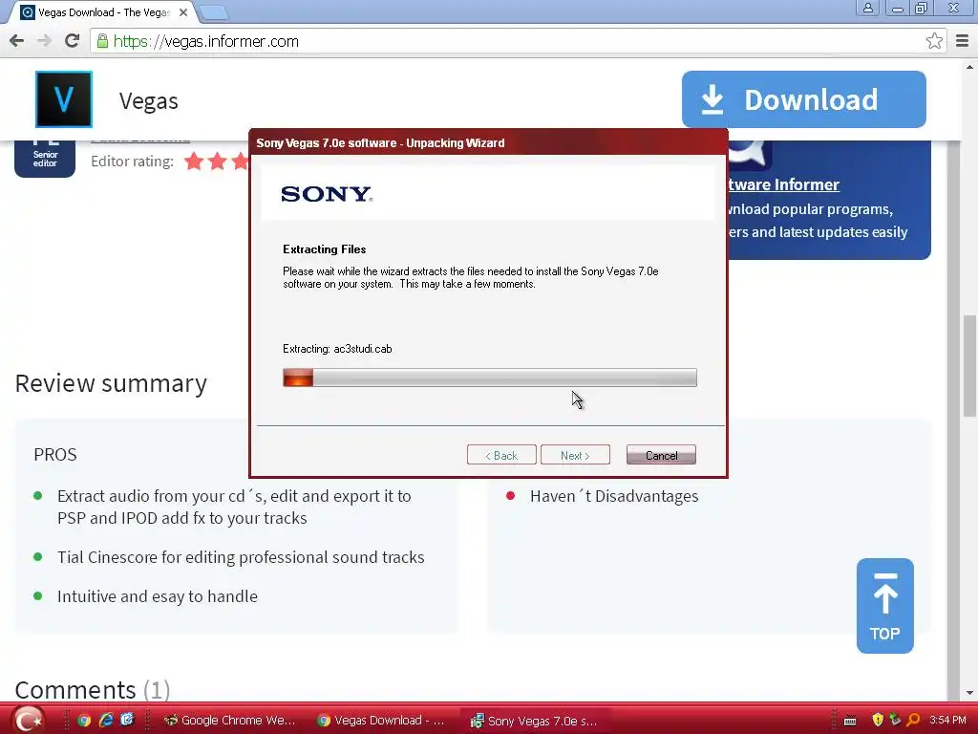Open a new Chrome tab
Screen dimensions: 978x734
click(214, 12)
